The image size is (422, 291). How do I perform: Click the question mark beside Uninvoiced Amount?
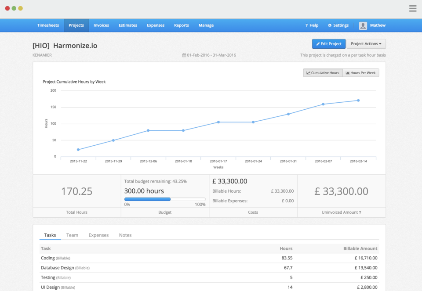point(360,212)
